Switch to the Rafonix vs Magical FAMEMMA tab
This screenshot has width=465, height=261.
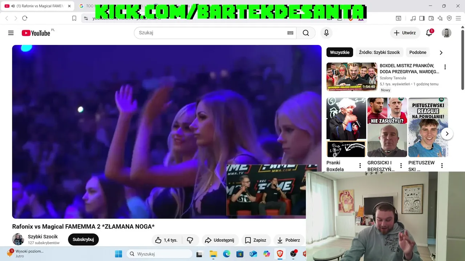pyautogui.click(x=38, y=6)
